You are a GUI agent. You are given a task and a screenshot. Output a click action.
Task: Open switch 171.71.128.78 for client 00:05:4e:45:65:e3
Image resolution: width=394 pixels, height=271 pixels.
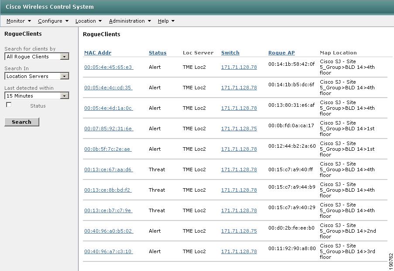coord(239,67)
